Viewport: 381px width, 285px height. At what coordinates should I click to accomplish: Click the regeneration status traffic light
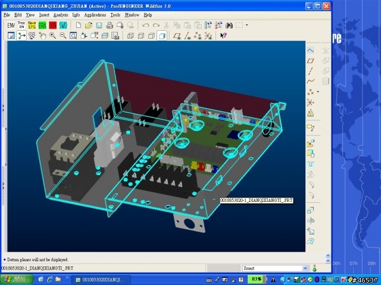click(315, 268)
